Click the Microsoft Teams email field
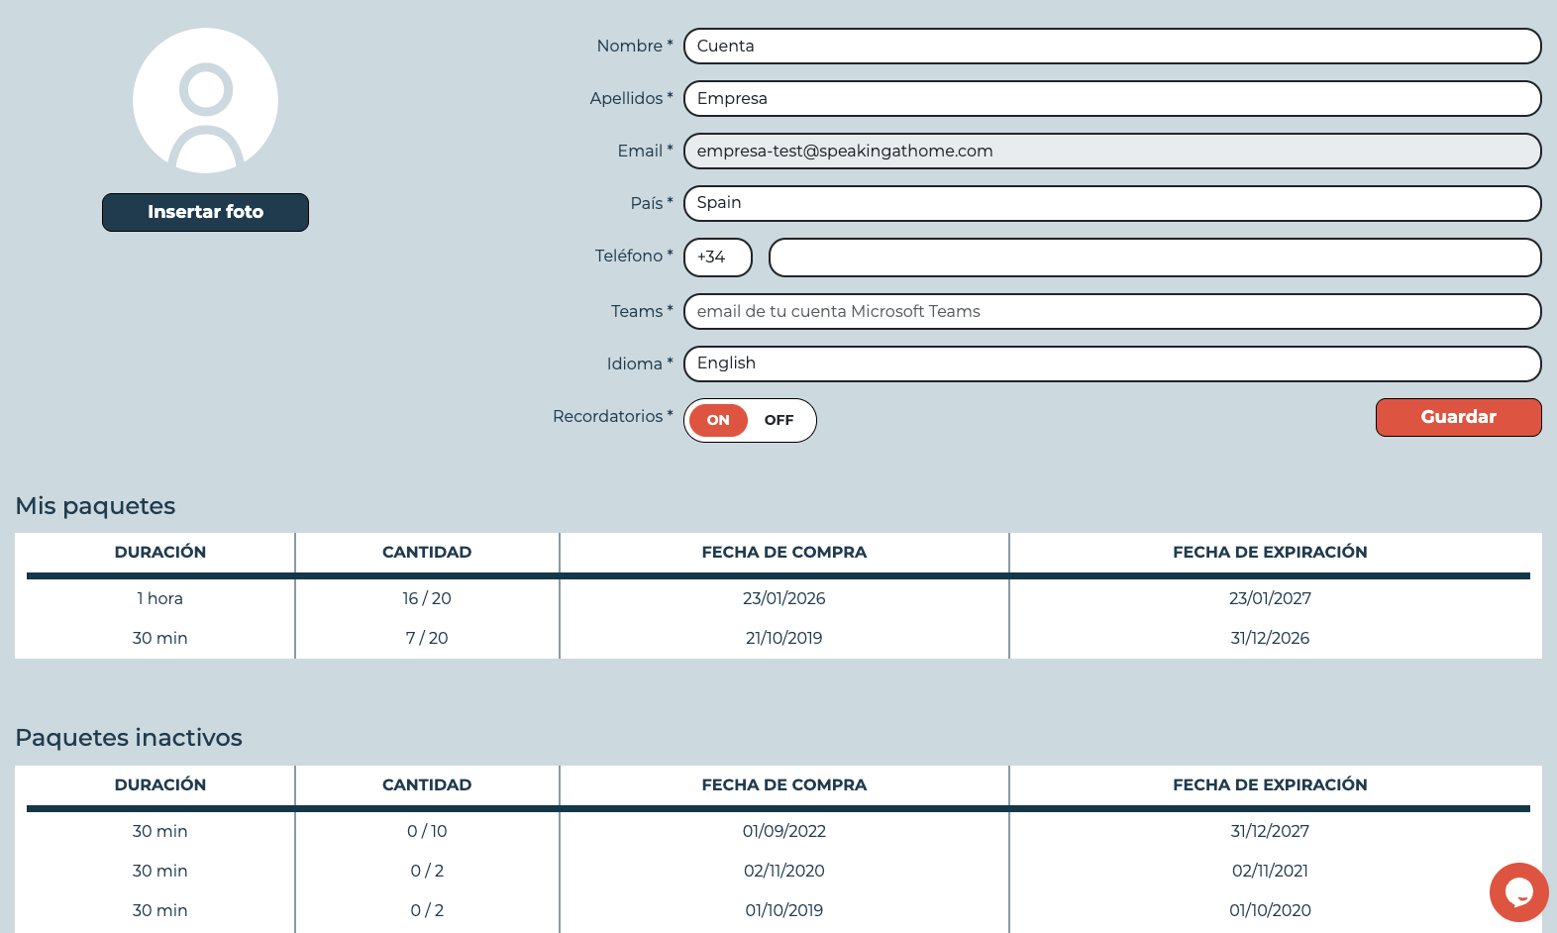This screenshot has width=1557, height=933. (x=1112, y=311)
